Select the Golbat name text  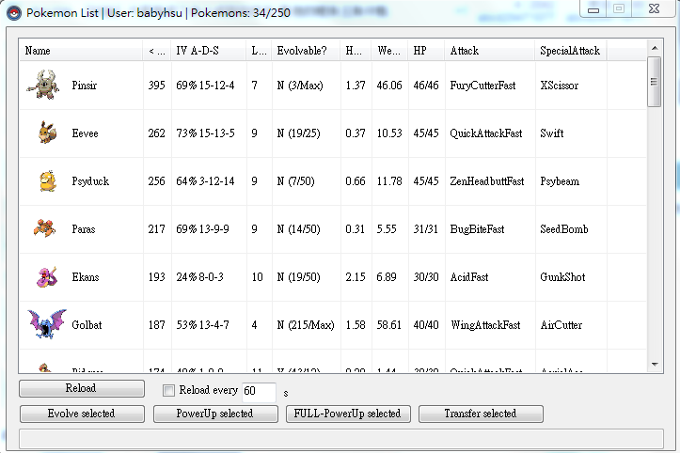point(87,325)
